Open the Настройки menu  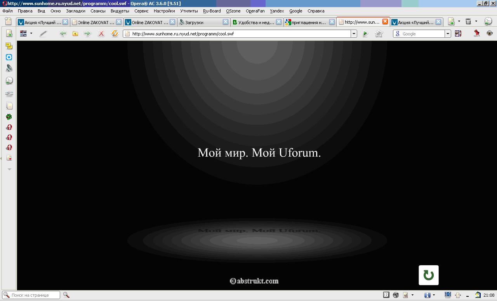tap(164, 11)
